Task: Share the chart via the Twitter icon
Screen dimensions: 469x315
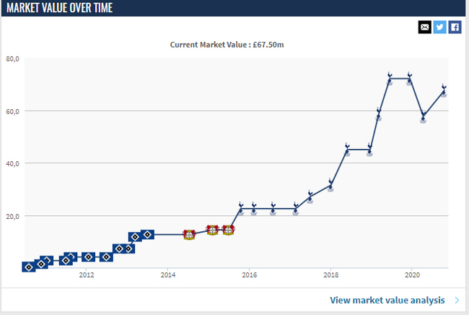Action: 440,27
